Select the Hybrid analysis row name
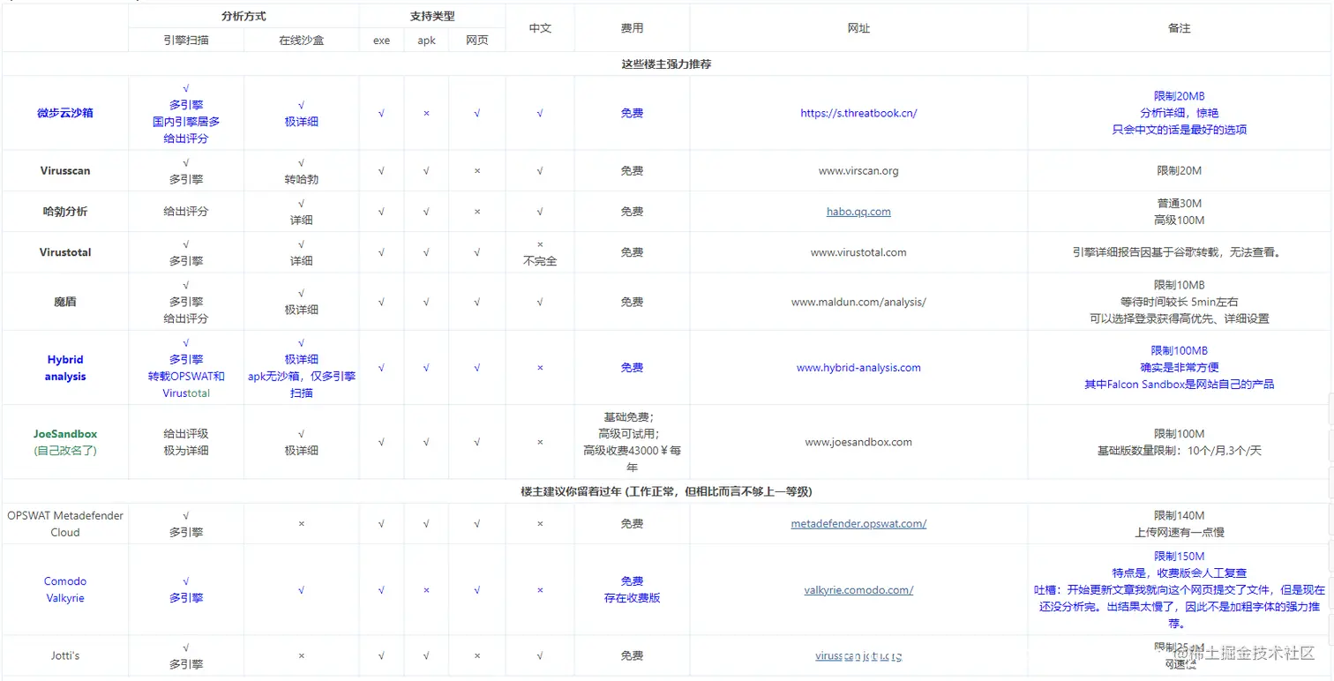The width and height of the screenshot is (1334, 681). click(65, 368)
